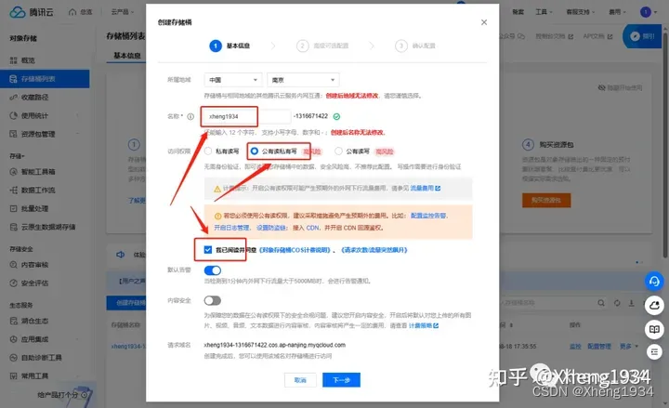This screenshot has width=669, height=408.
Task: Uncheck the 我已阅读并同意 agreement checkbox
Action: 208,250
